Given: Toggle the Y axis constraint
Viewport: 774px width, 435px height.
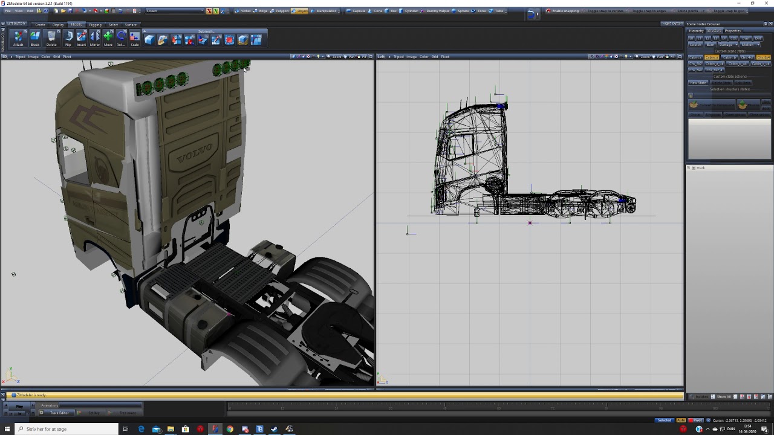Looking at the screenshot, I should click(216, 11).
